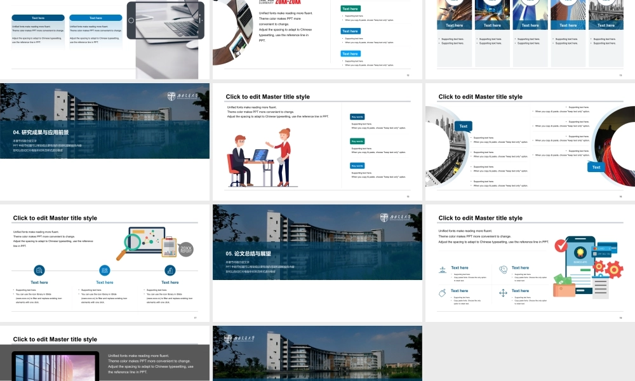
Task: Click the first blue circle icon above Text here
Action: [x=39, y=270]
